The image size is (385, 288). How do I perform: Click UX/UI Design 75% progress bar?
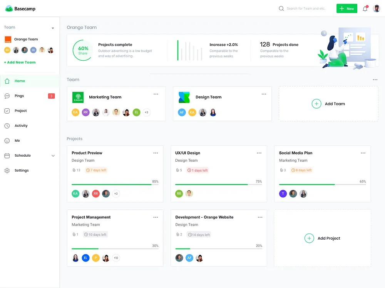point(219,184)
